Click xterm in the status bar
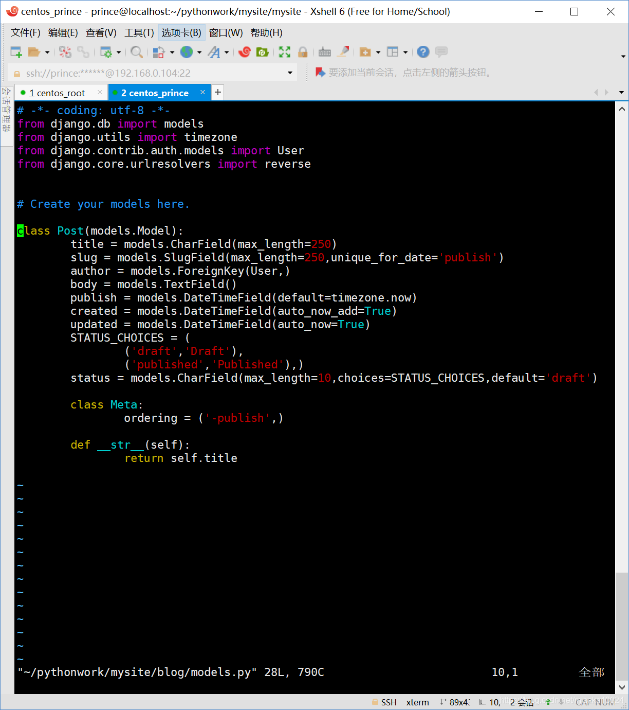Screen dimensions: 629x710 pyautogui.click(x=417, y=702)
